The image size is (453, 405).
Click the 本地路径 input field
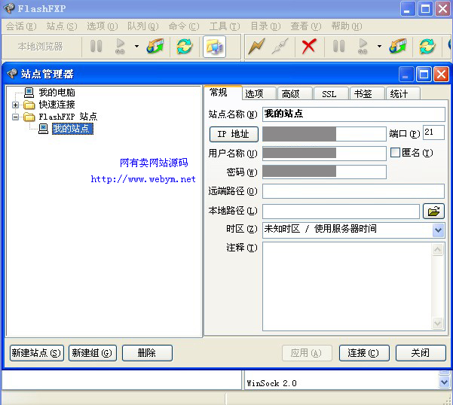coord(341,212)
